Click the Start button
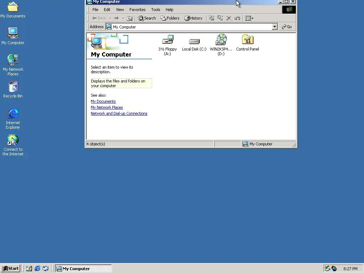The height and width of the screenshot is (273, 364). coord(10,269)
